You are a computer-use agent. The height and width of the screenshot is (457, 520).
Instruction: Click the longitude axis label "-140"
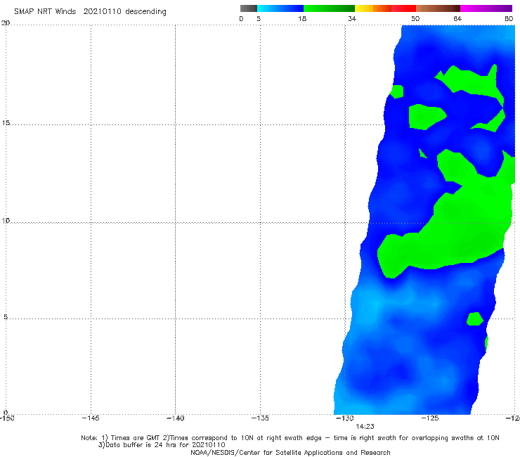click(x=175, y=418)
